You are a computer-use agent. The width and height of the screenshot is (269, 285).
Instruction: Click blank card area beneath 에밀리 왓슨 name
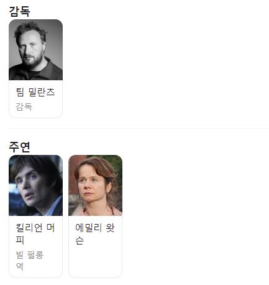[x=95, y=261]
